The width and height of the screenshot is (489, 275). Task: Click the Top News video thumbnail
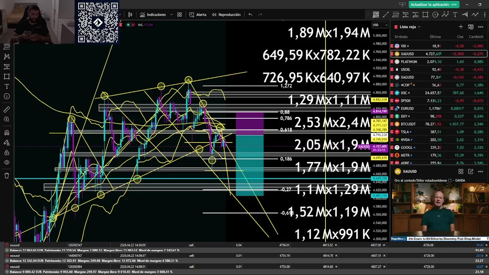pyautogui.click(x=439, y=212)
